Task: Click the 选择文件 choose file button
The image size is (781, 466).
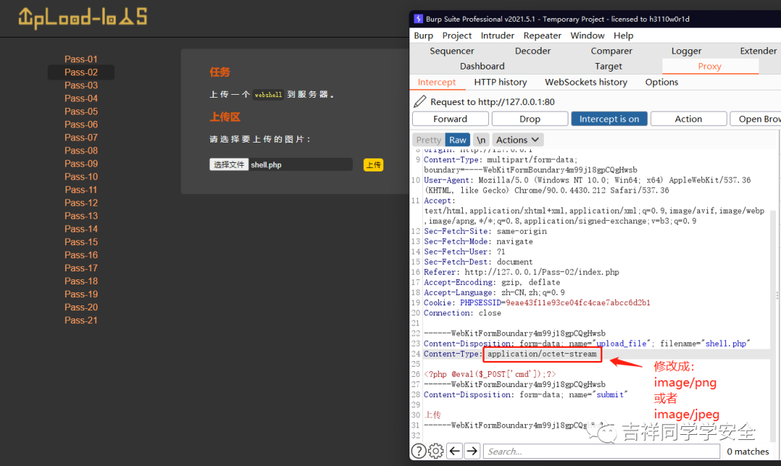Action: 229,164
